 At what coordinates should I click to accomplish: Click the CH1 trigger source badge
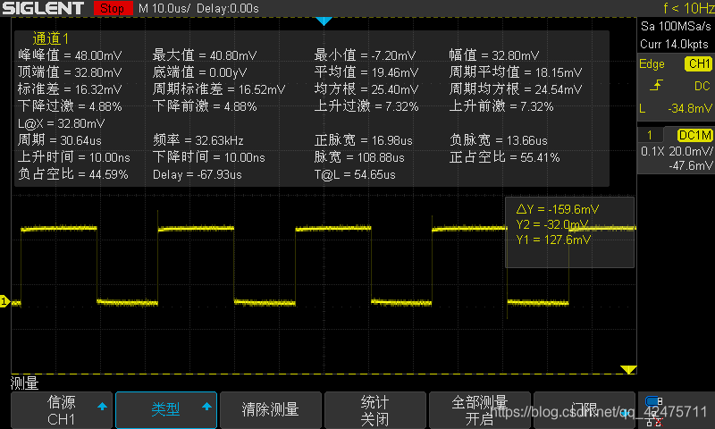(x=698, y=63)
